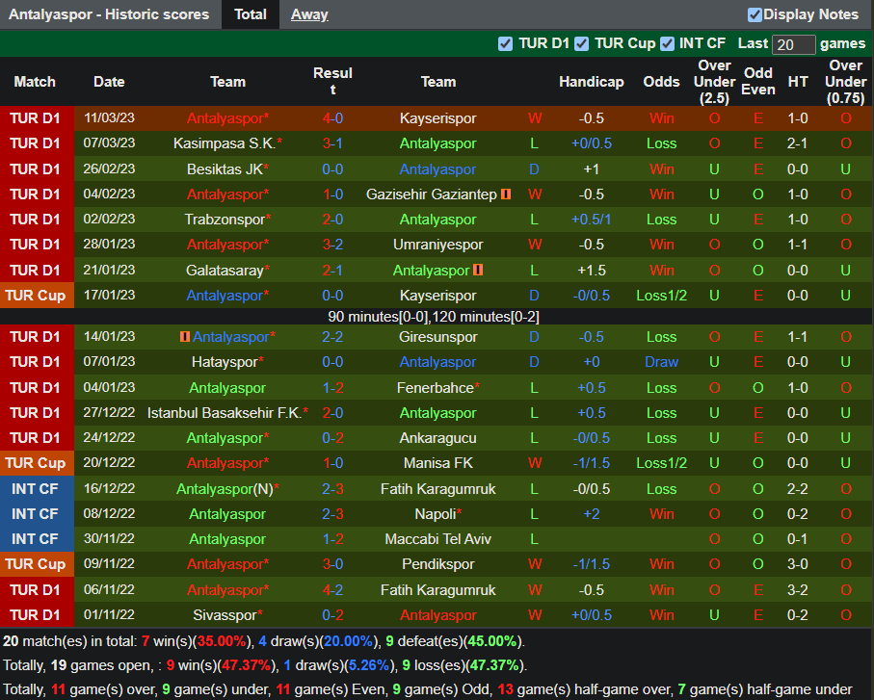The image size is (874, 700).
Task: Click the Manisa FK team name
Action: [x=438, y=463]
